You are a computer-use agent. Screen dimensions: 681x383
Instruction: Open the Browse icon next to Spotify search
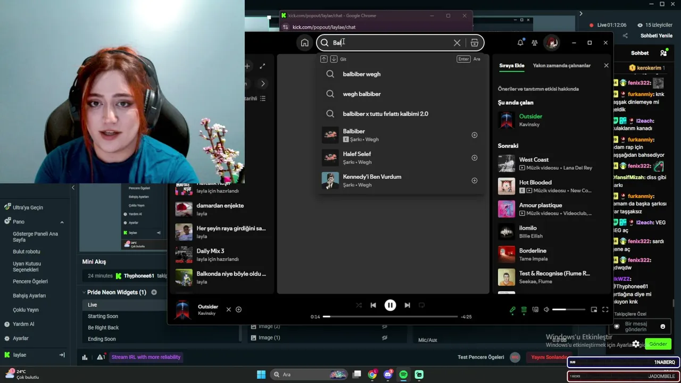pyautogui.click(x=475, y=43)
